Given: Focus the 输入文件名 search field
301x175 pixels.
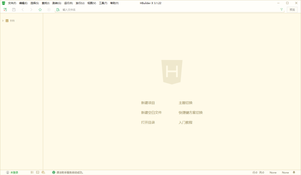Looking at the screenshot, I should pos(169,9).
